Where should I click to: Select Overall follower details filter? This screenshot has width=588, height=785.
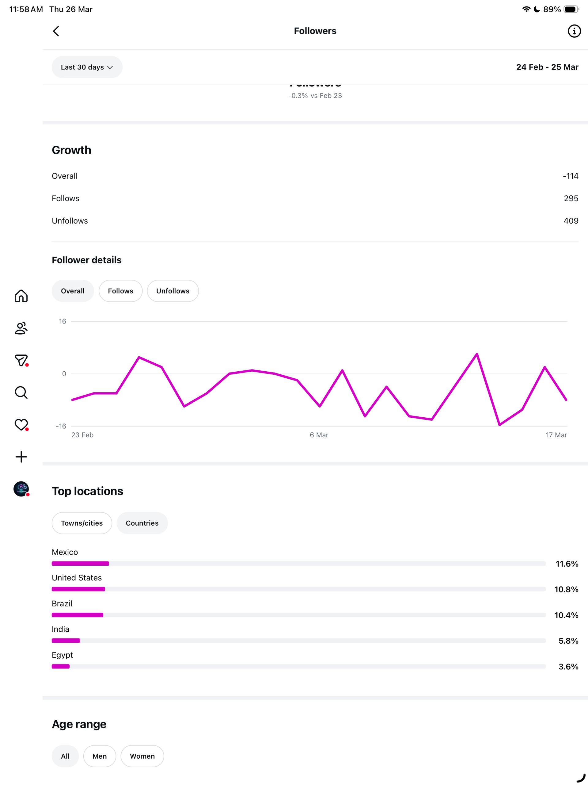coord(73,291)
